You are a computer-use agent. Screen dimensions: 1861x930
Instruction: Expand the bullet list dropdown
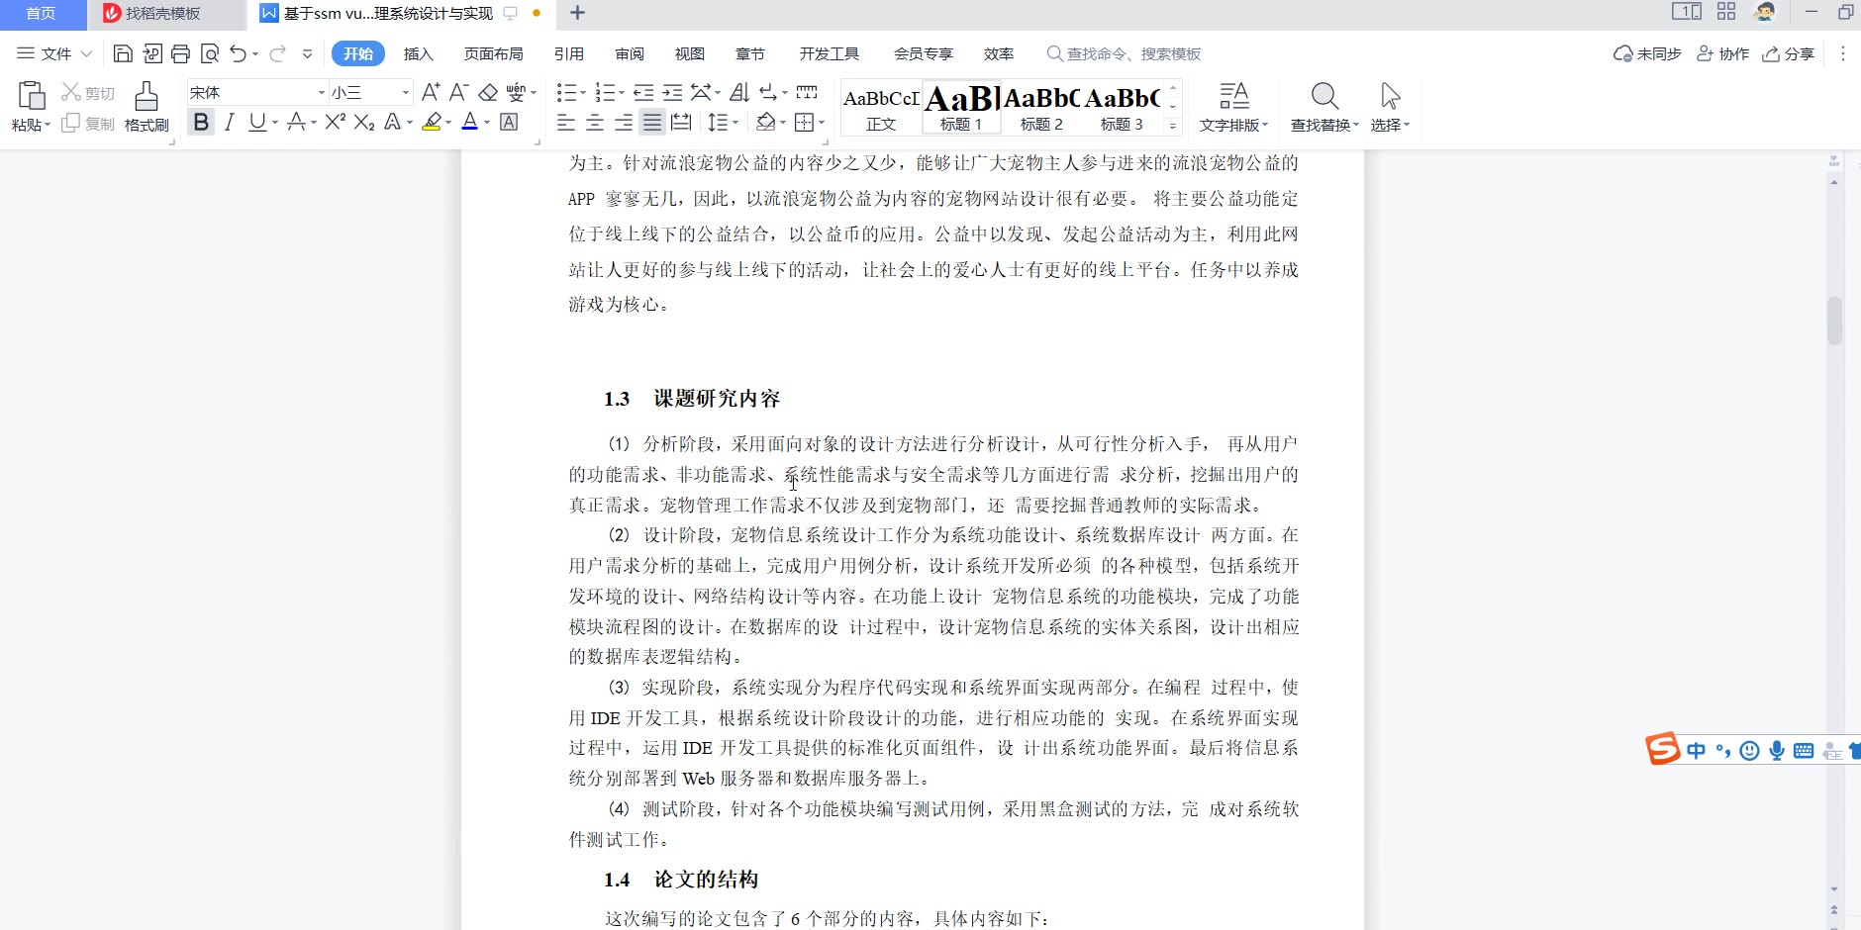coord(582,93)
